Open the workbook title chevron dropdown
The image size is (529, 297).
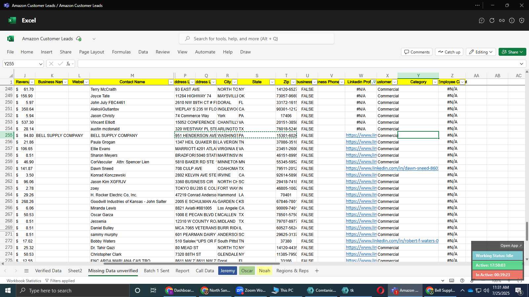tap(94, 39)
